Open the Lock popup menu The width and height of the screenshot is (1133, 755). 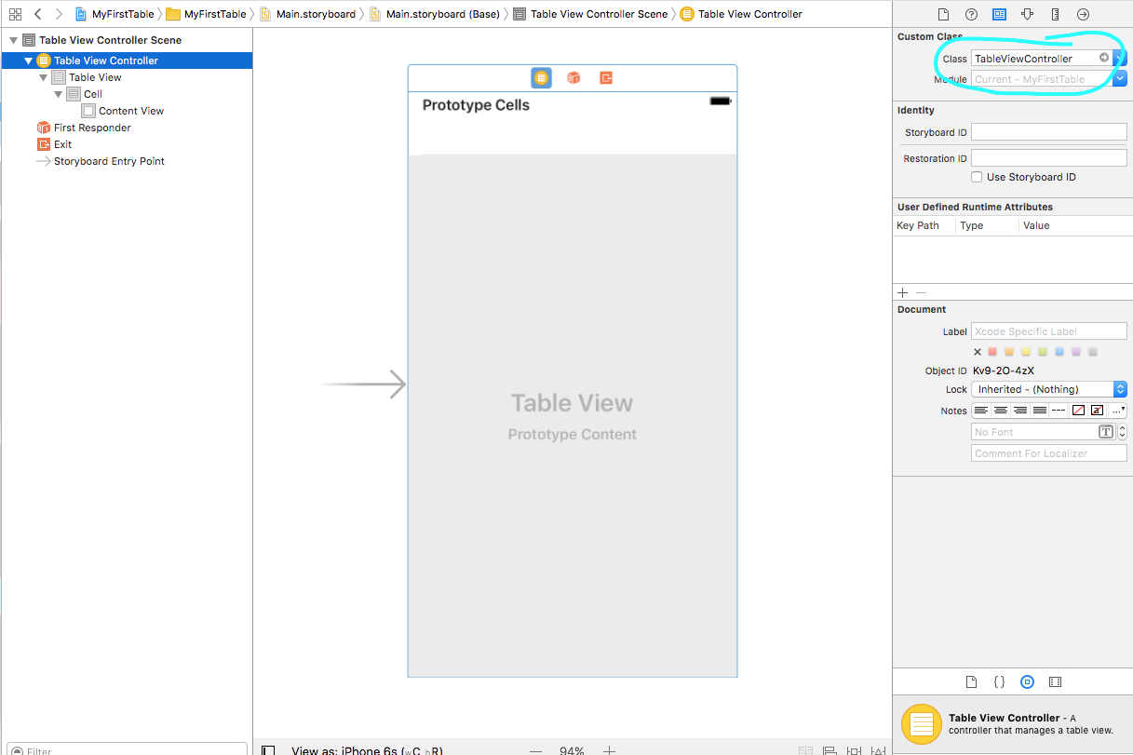click(x=1049, y=389)
